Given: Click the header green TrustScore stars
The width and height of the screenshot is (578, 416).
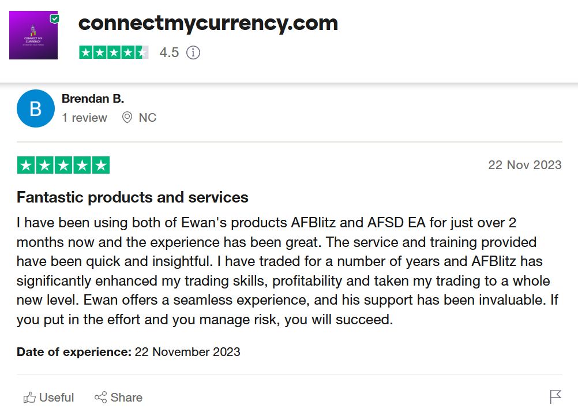Looking at the screenshot, I should 114,53.
